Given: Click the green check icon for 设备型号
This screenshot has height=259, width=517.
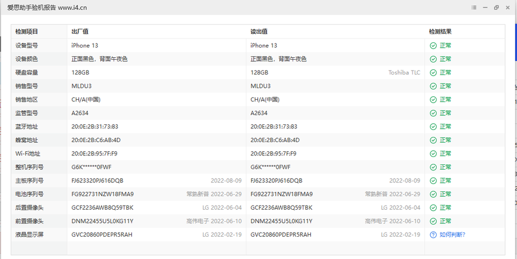Looking at the screenshot, I should coord(433,45).
